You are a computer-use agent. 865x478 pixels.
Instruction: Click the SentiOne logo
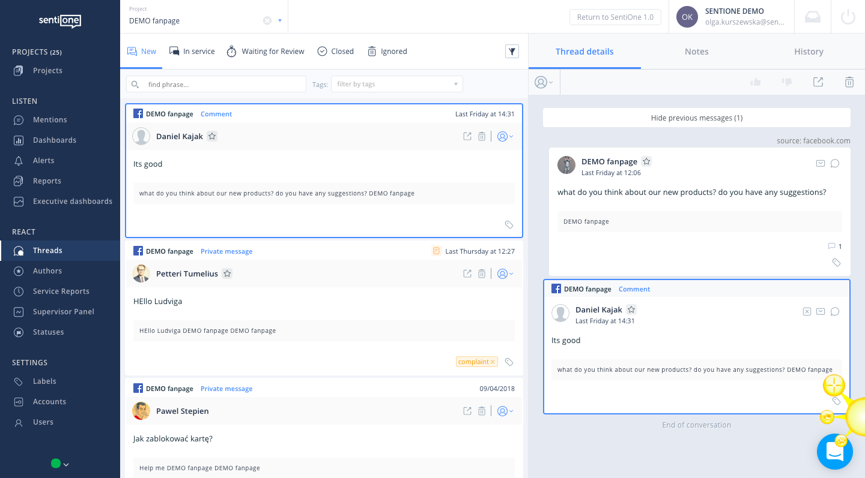pyautogui.click(x=60, y=21)
